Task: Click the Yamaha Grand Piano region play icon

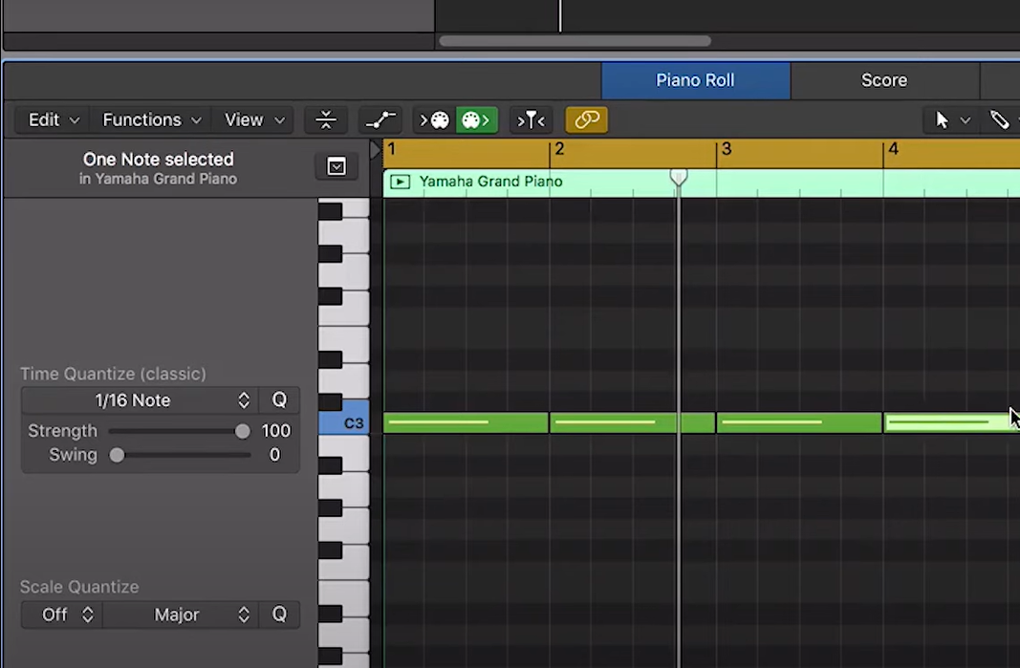Action: (400, 182)
